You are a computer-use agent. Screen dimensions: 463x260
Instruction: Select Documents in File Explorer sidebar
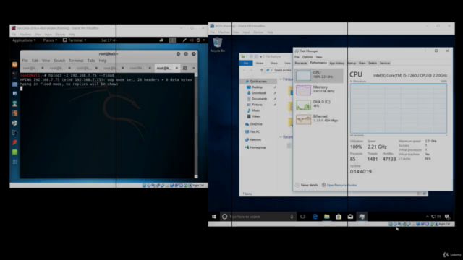click(x=259, y=99)
